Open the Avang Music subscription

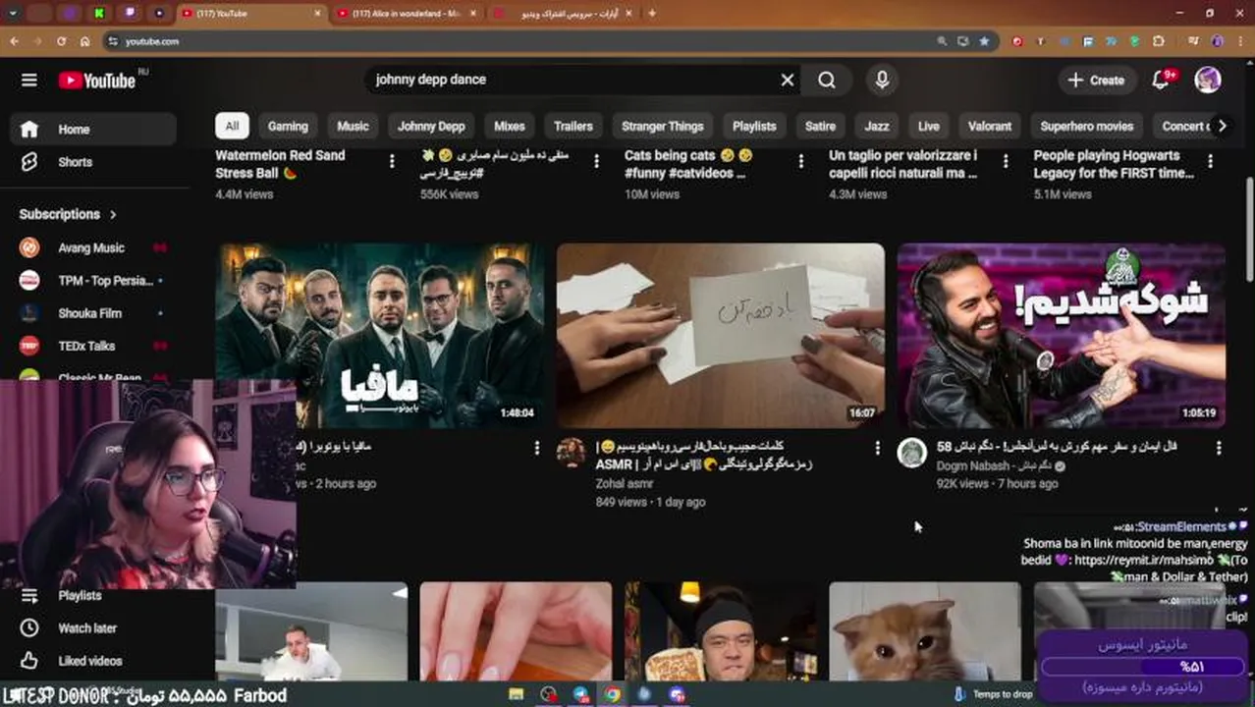coord(93,248)
